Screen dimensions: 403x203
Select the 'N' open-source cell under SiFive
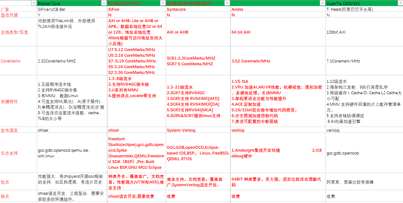click(136, 15)
